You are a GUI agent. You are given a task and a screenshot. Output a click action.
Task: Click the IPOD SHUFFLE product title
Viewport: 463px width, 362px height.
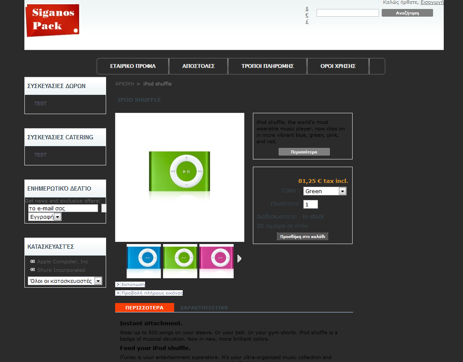click(139, 100)
